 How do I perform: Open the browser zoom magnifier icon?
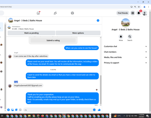[135, 7]
